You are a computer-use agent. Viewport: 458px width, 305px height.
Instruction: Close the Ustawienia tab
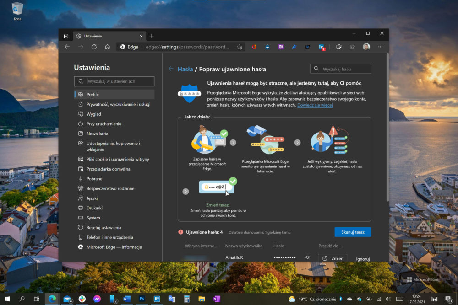click(141, 36)
